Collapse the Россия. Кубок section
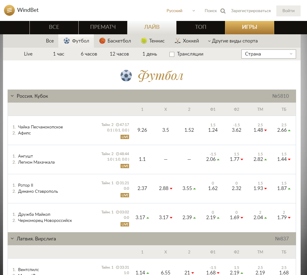Screen dimensions: 307x275 (12, 96)
